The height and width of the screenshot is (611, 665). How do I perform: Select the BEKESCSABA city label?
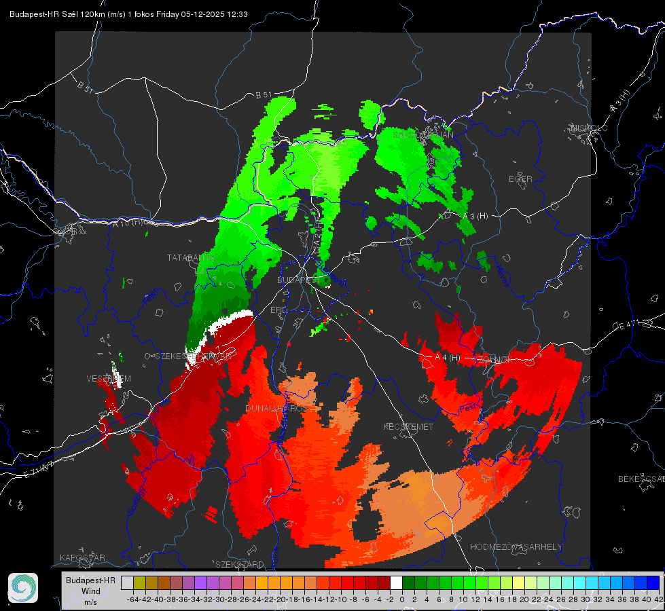[x=641, y=479]
